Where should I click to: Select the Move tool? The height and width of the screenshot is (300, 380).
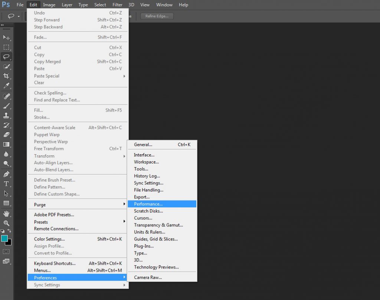pos(6,37)
